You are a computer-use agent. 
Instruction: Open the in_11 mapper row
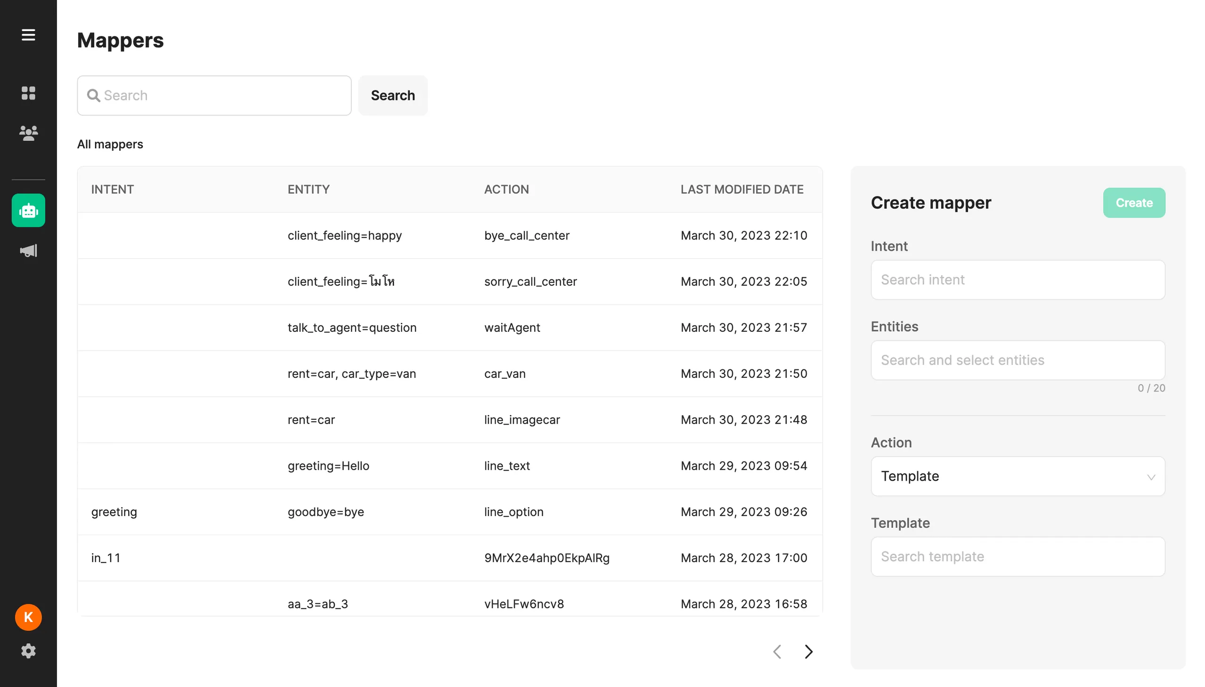[x=450, y=558]
